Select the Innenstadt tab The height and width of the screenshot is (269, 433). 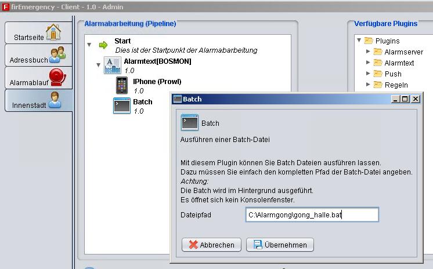coord(38,101)
